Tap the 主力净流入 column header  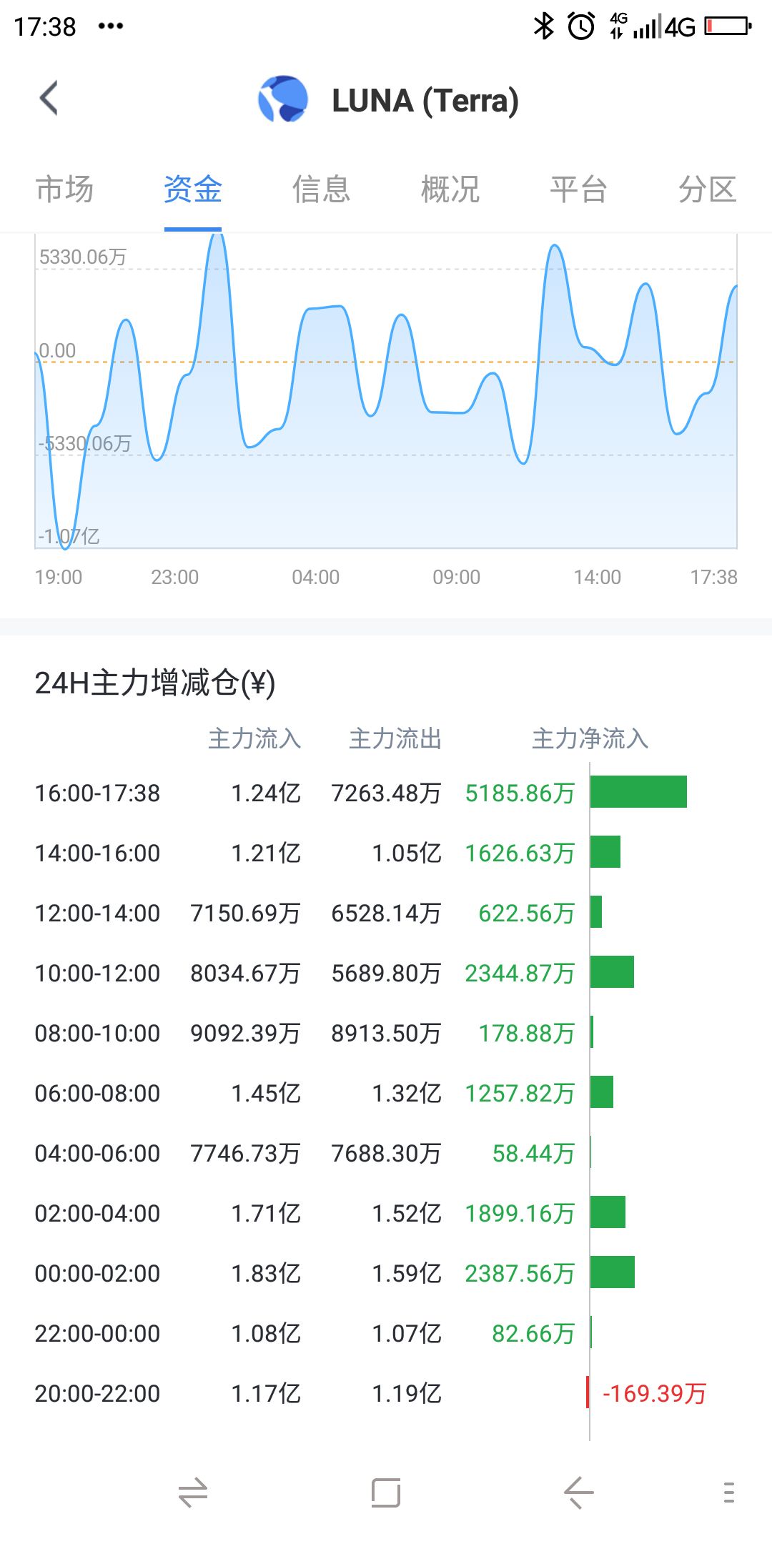590,738
